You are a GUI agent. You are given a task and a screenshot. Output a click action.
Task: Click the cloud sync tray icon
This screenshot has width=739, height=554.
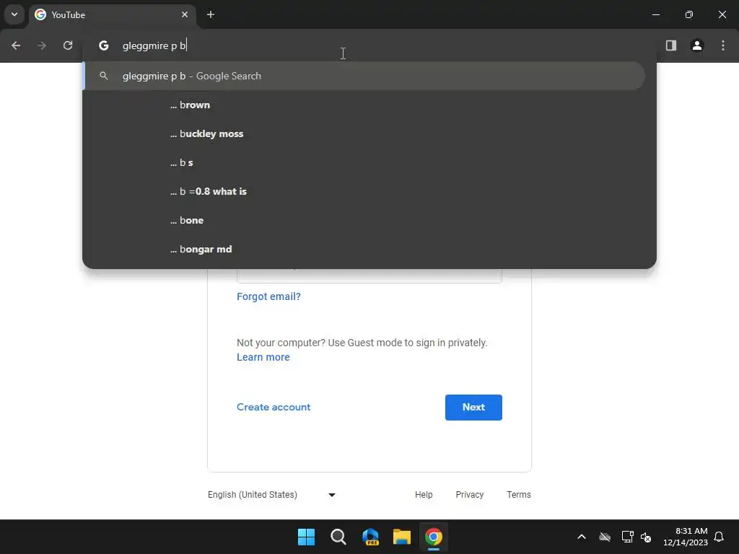click(x=605, y=537)
